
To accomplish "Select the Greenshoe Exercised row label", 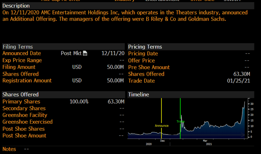I will 28,122.
